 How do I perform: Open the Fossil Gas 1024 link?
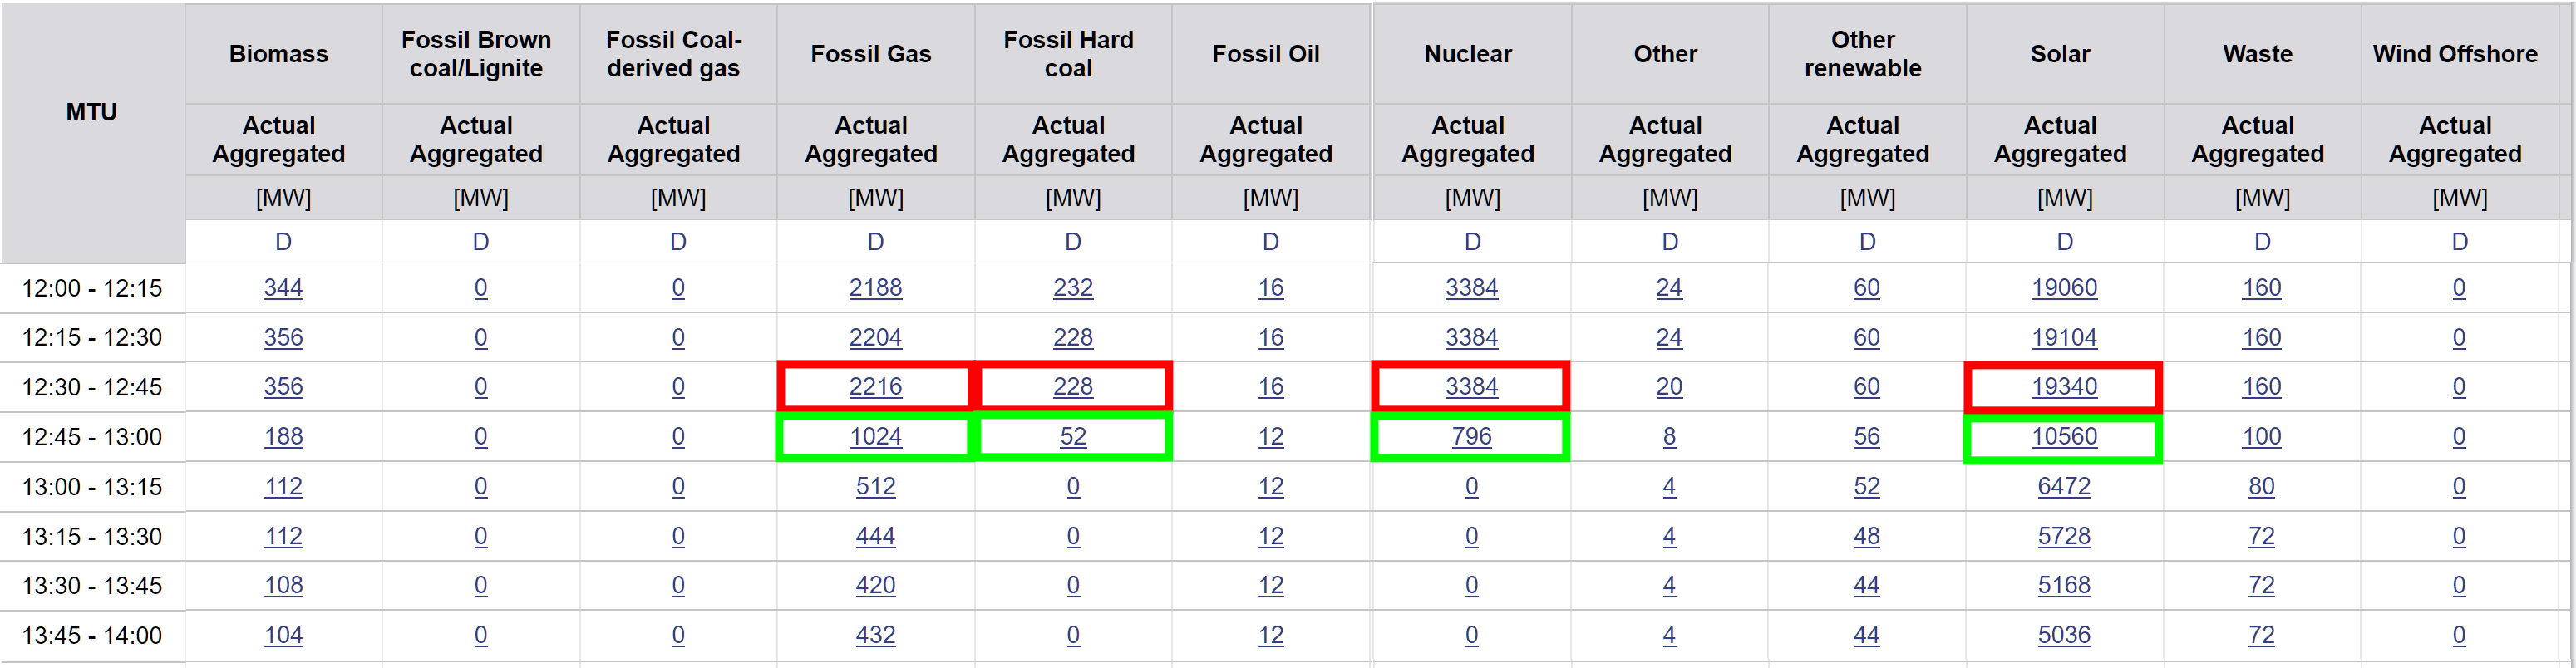[x=875, y=437]
